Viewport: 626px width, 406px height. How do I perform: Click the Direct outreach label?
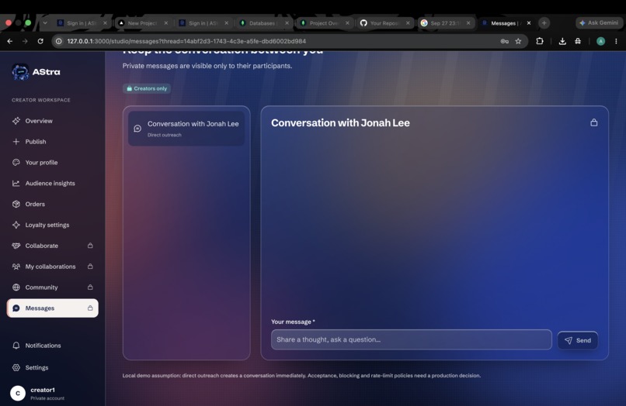[164, 135]
